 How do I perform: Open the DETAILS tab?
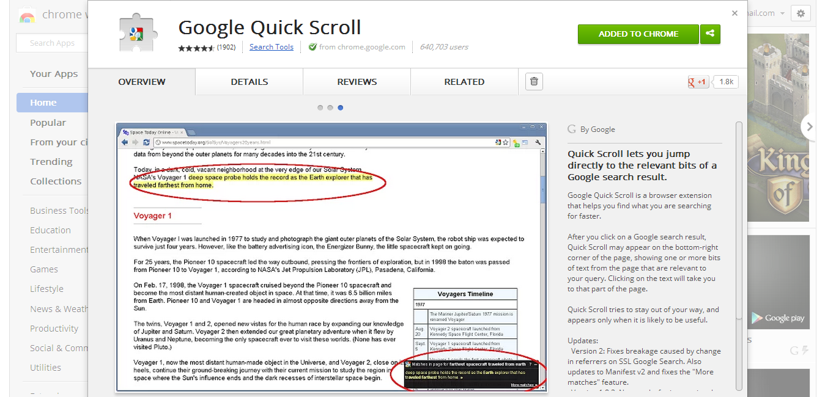coord(248,81)
